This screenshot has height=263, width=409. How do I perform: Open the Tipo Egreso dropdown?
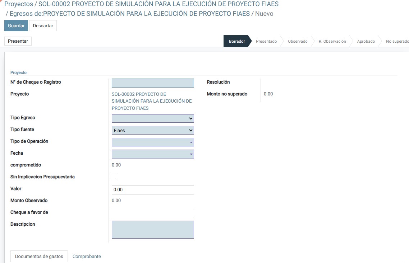coord(153,118)
